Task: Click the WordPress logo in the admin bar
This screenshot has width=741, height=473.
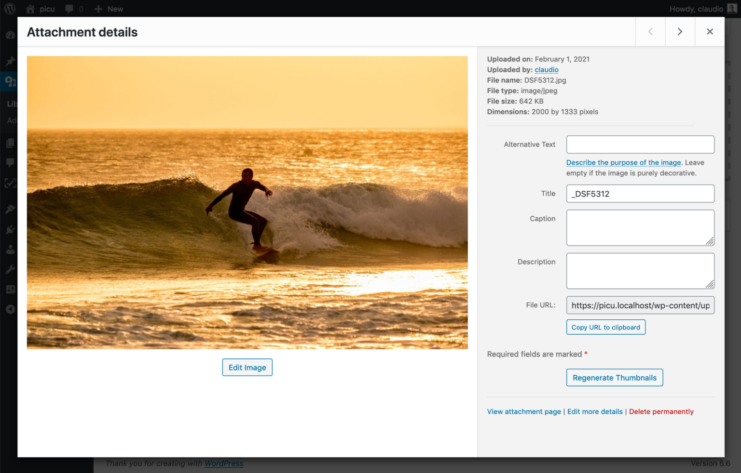Action: [x=10, y=8]
